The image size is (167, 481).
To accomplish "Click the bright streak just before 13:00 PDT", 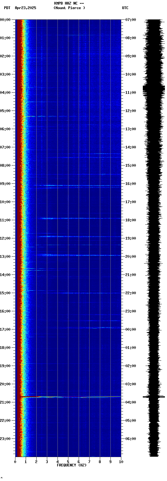I will pyautogui.click(x=79, y=255).
